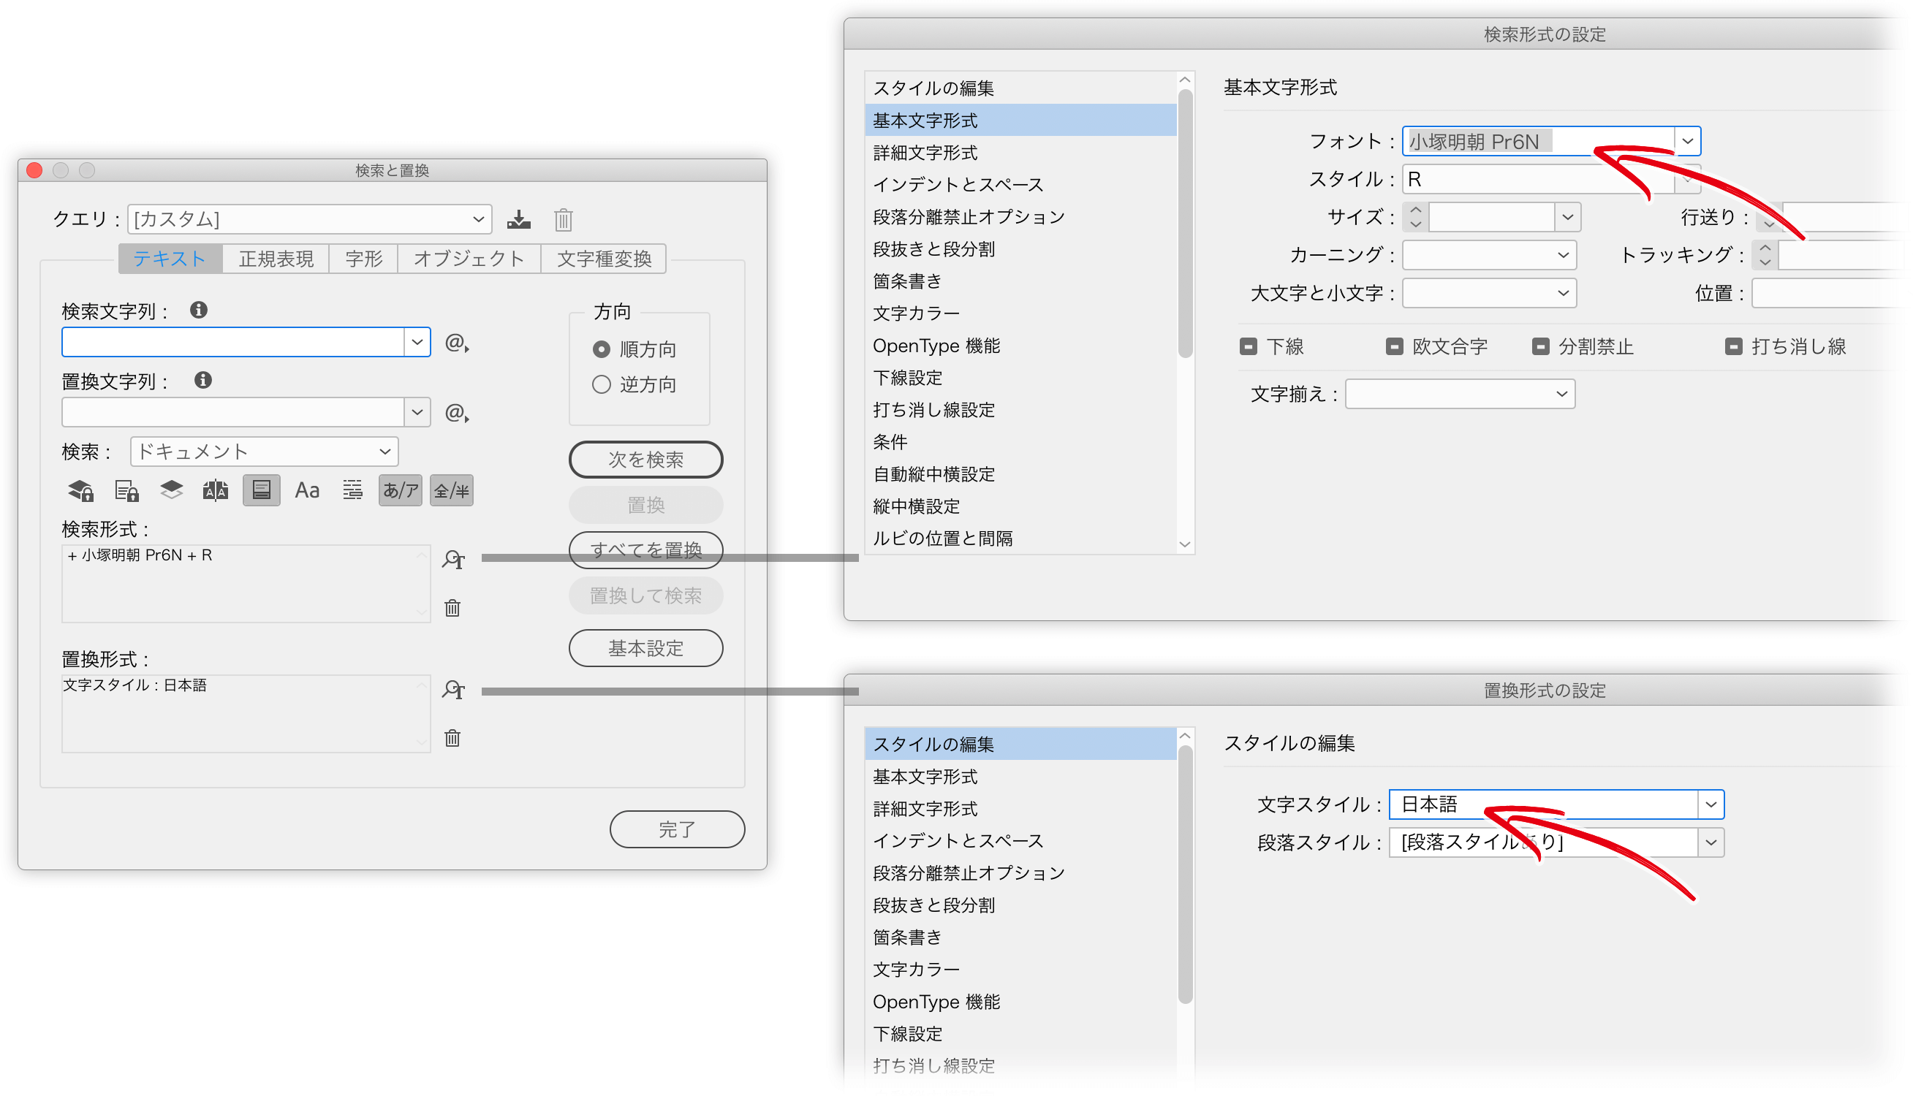Click 置換して検索 button
The image size is (1913, 1096).
point(646,595)
